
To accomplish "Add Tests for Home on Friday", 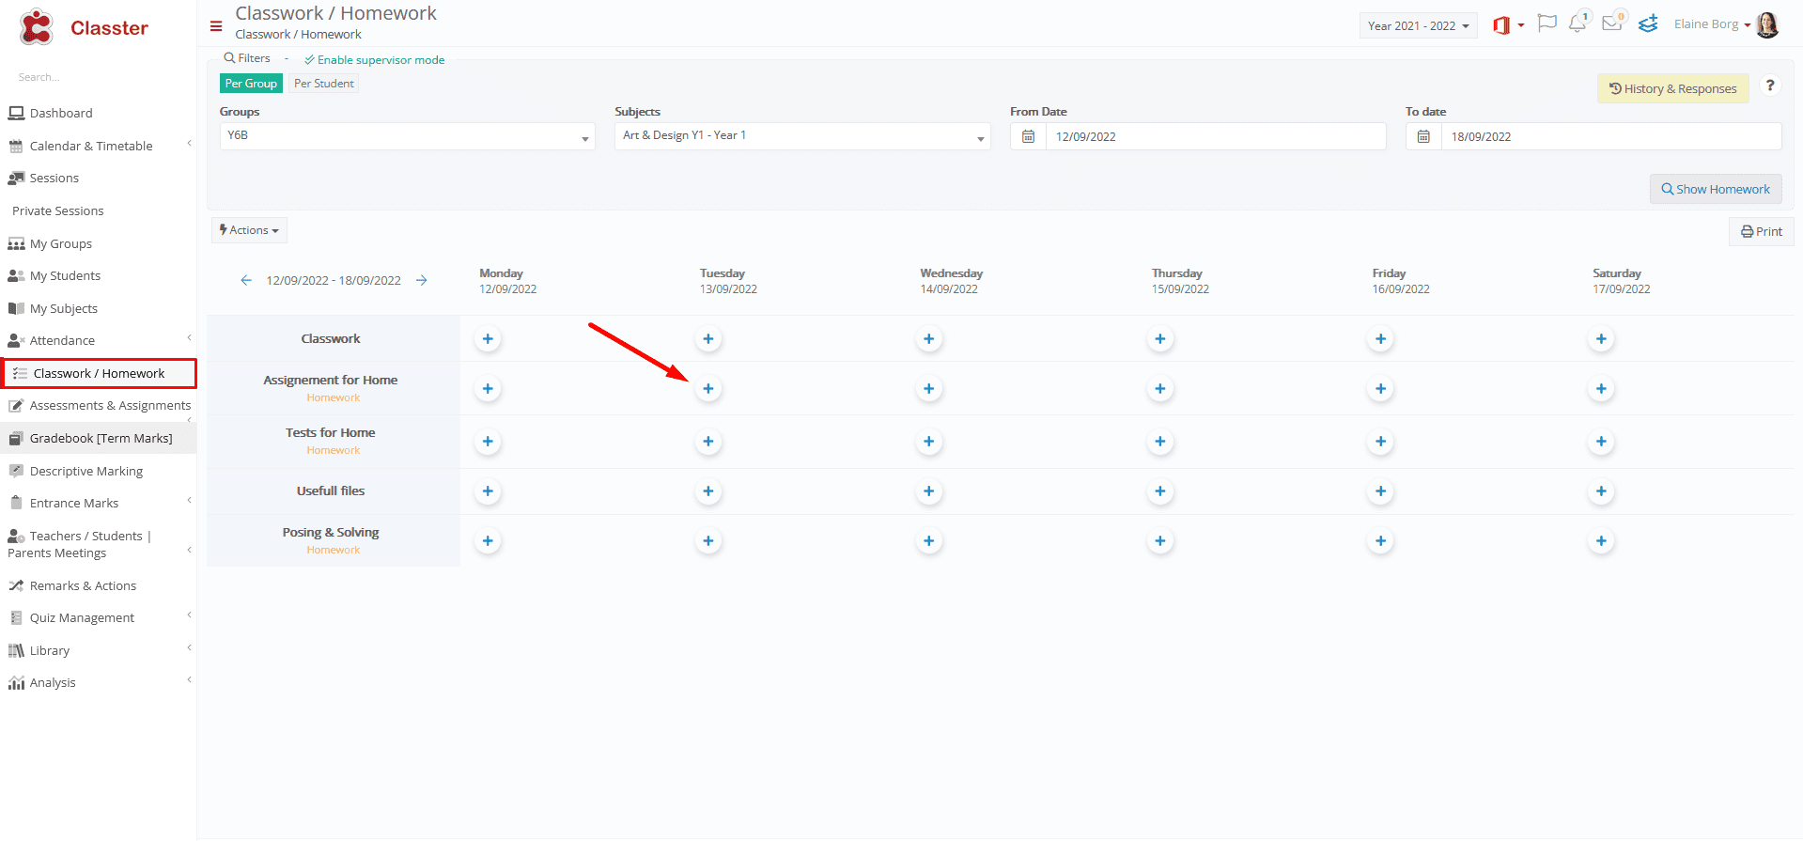I will coord(1380,442).
